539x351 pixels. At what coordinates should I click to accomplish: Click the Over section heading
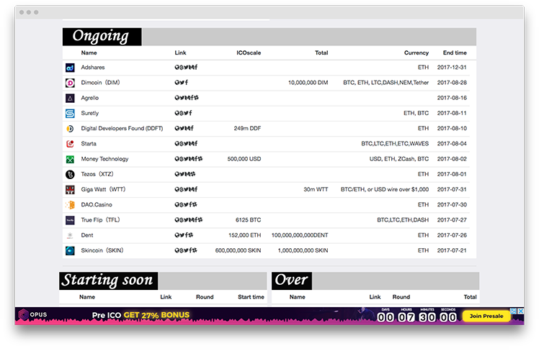point(292,281)
